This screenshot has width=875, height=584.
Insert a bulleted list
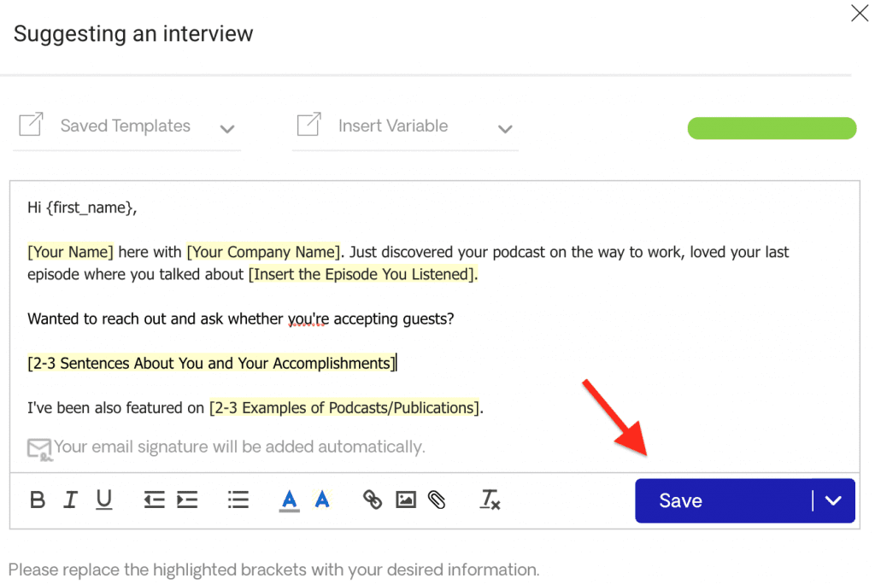point(238,499)
